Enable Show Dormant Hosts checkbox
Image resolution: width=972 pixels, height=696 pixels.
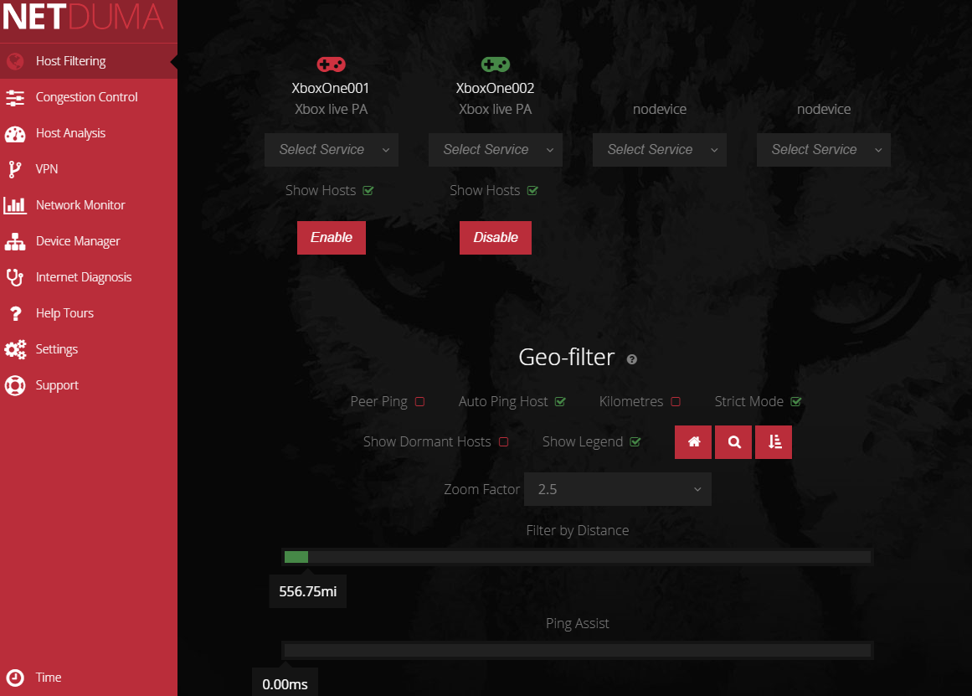tap(503, 441)
